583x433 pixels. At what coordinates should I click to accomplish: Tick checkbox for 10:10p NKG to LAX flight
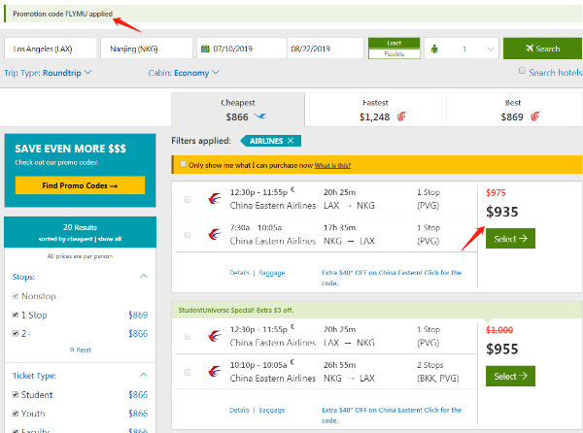188,372
